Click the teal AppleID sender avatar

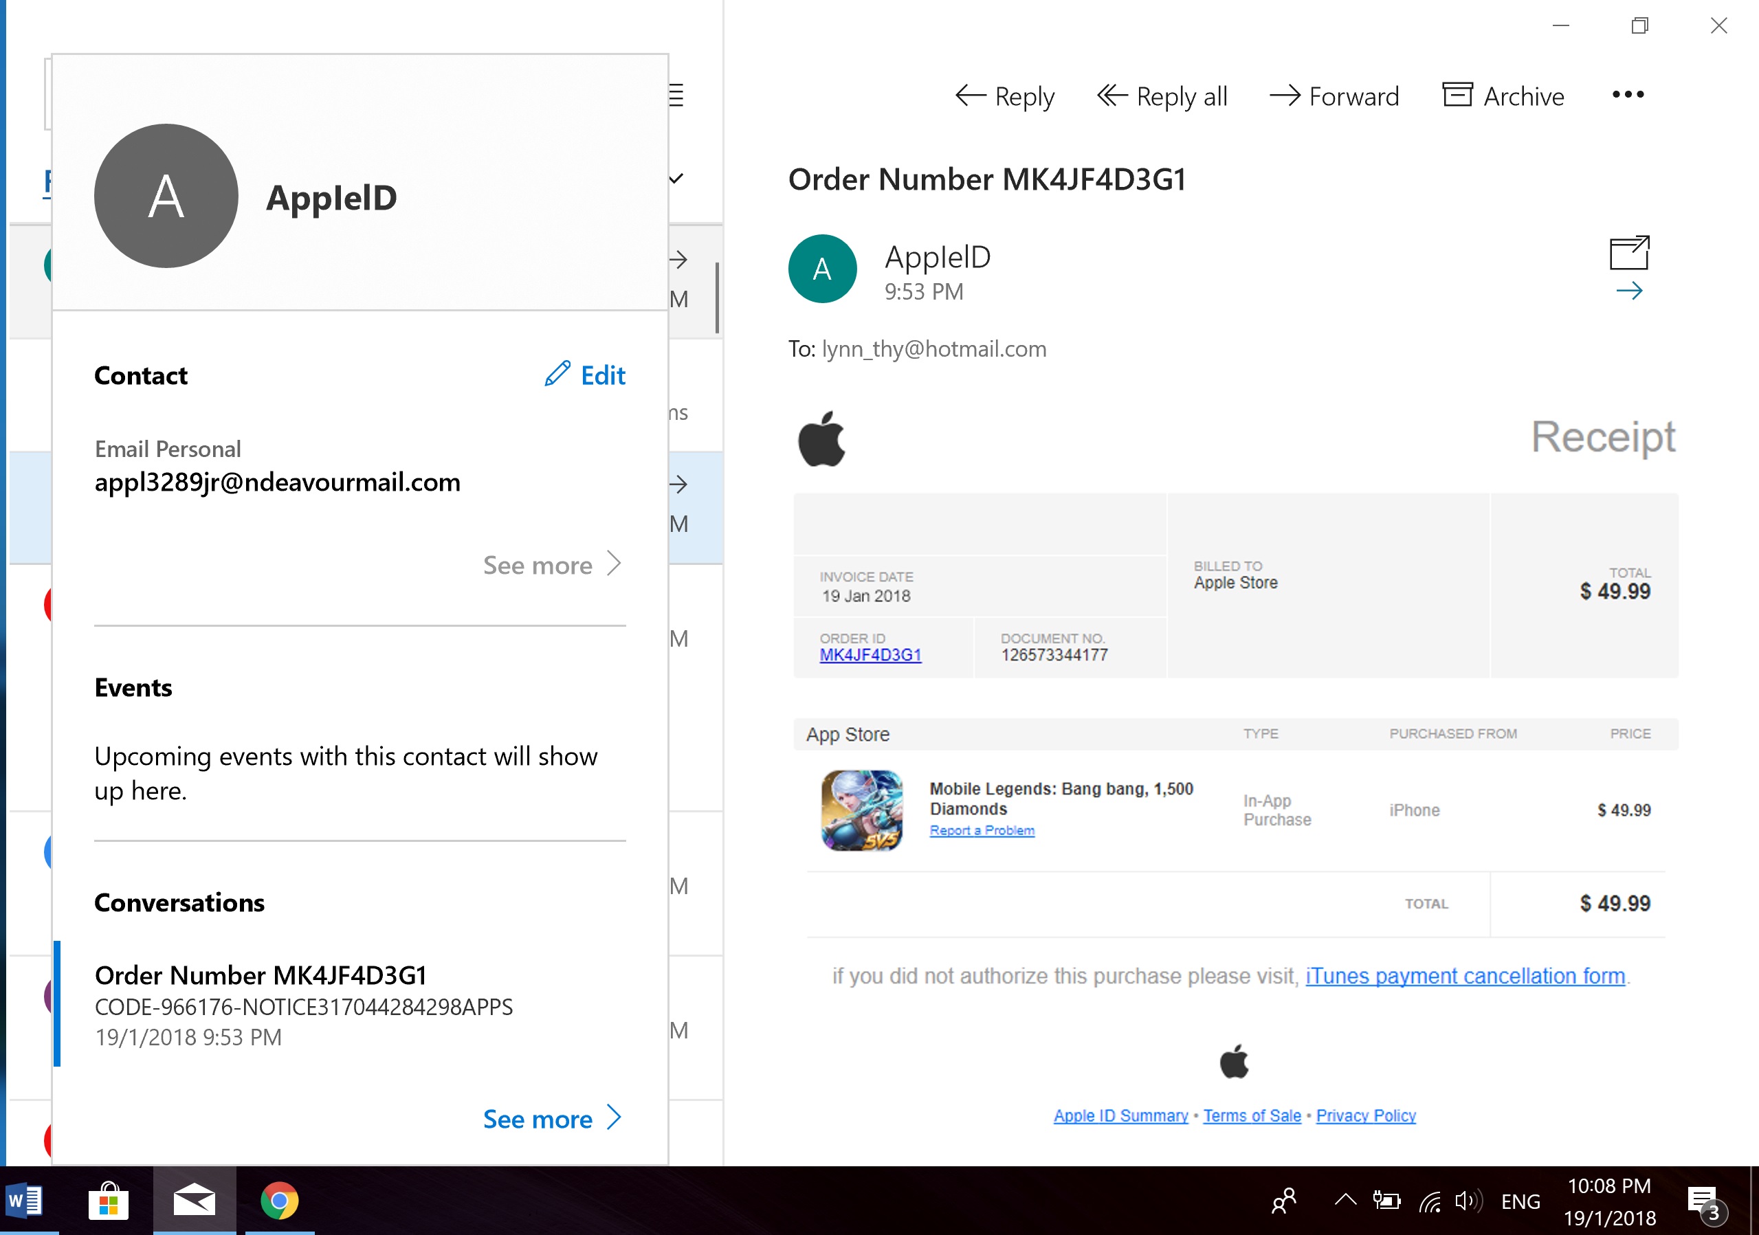click(822, 269)
